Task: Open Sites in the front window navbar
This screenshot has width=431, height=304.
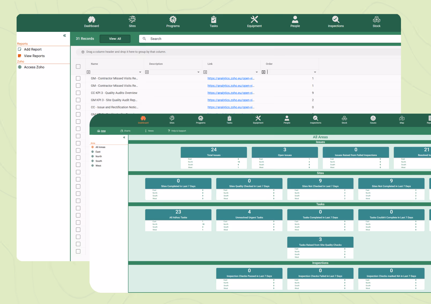Action: coord(172,120)
